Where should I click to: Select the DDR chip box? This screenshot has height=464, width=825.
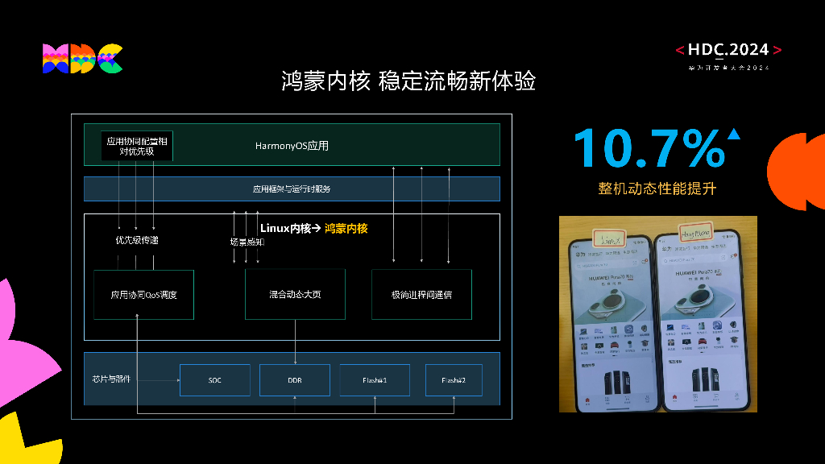click(x=295, y=380)
